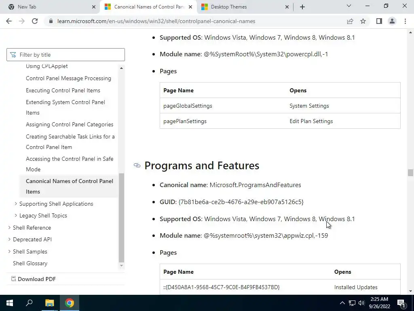Expand Shell Samples node
Viewport: 414px width, 311px height.
[x=9, y=251]
